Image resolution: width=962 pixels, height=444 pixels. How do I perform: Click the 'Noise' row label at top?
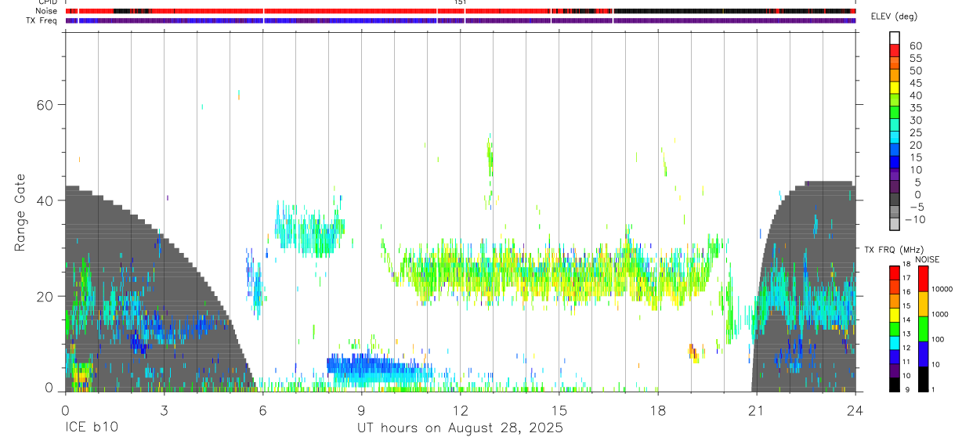(46, 11)
